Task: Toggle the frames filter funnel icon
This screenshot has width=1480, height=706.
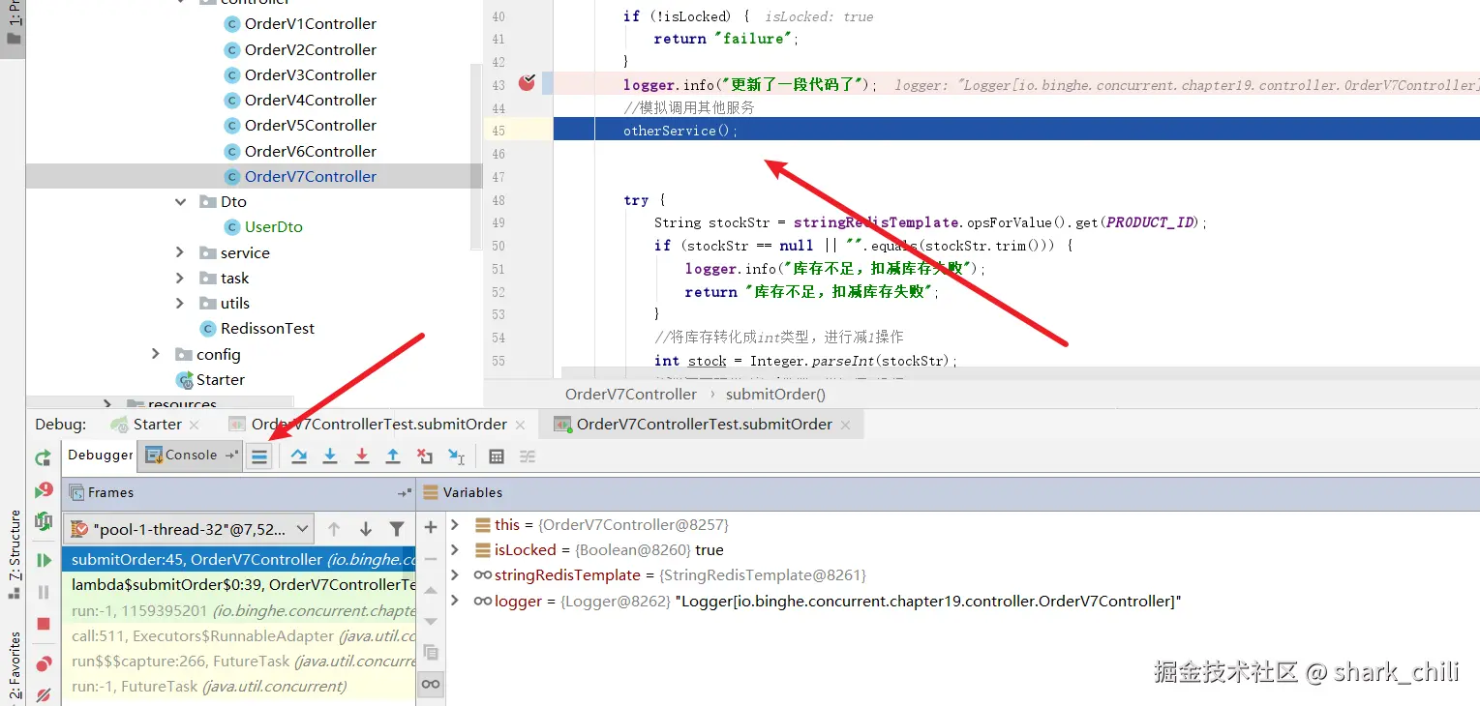Action: [397, 529]
